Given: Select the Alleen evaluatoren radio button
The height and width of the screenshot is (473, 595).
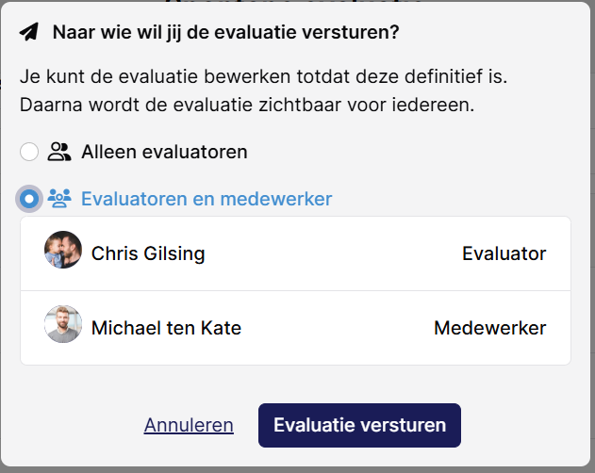Looking at the screenshot, I should [x=29, y=152].
